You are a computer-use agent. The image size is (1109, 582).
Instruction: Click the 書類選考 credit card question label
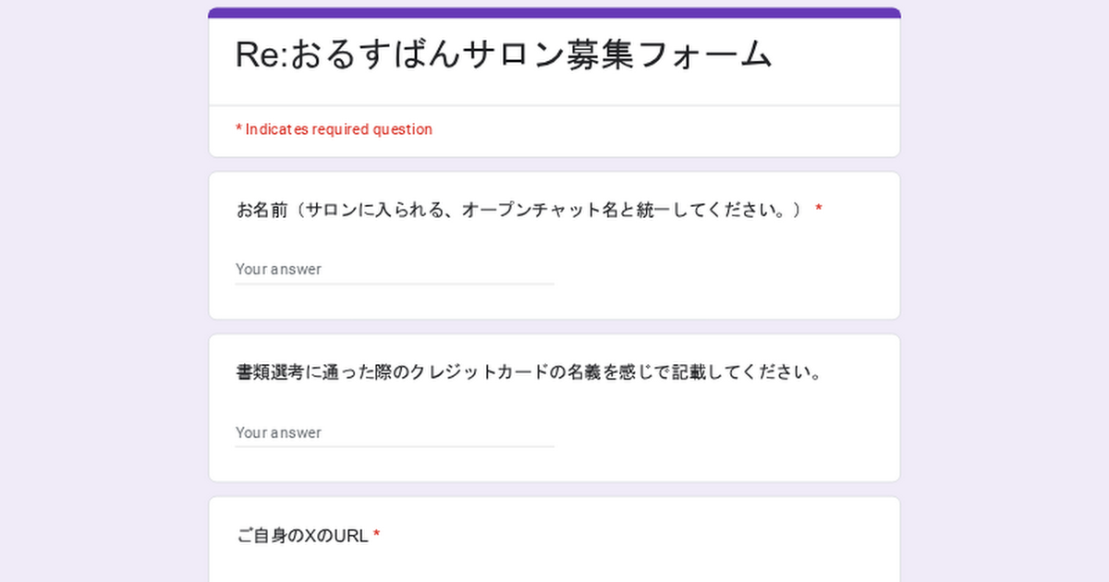529,373
